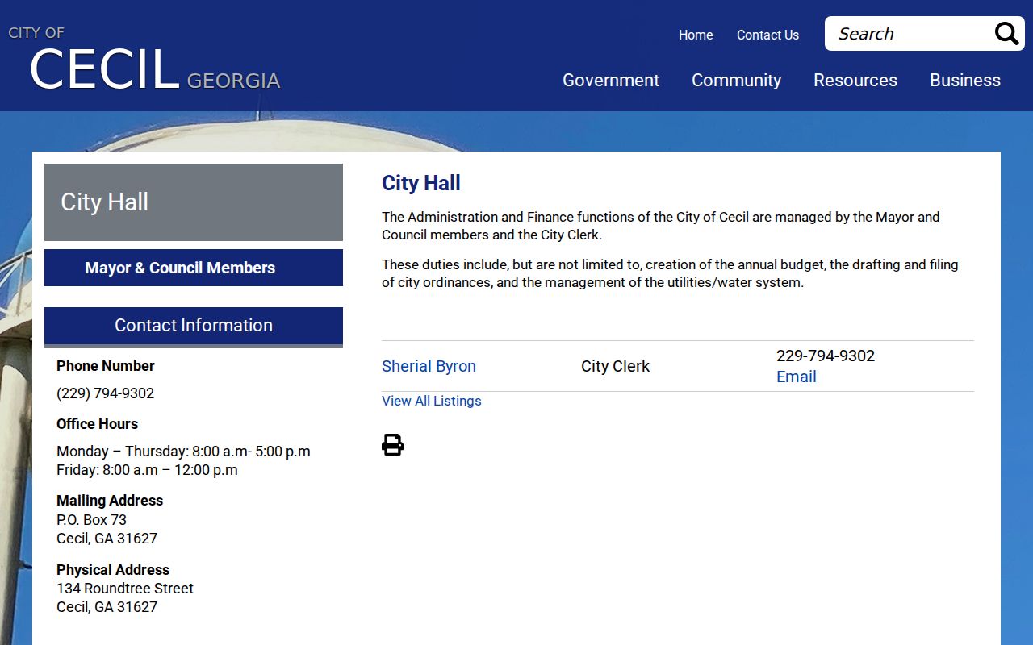
Task: Click the P.O. Box 73 text
Action: (x=91, y=520)
